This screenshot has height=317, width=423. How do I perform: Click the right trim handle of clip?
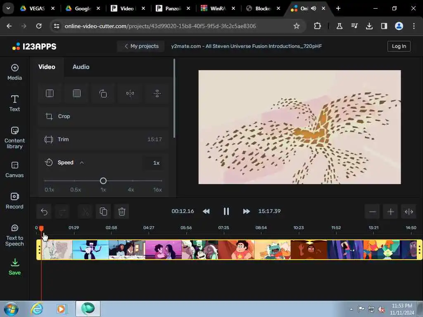420,250
